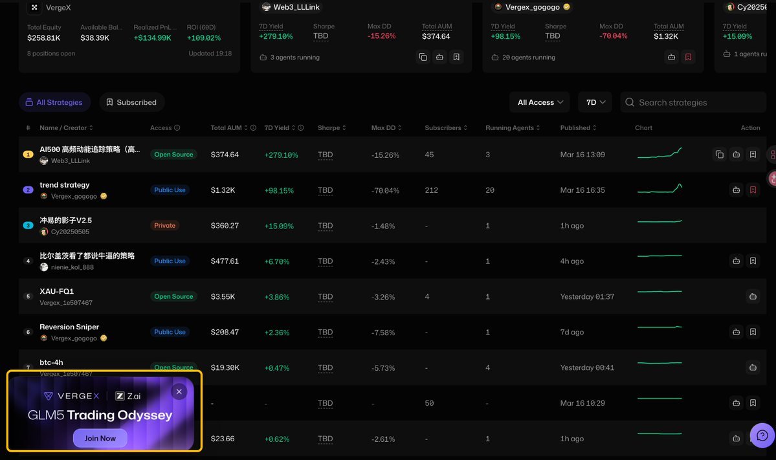776x460 pixels.
Task: Click Open Source badge on XAU-FQ1 row
Action: pyautogui.click(x=173, y=296)
